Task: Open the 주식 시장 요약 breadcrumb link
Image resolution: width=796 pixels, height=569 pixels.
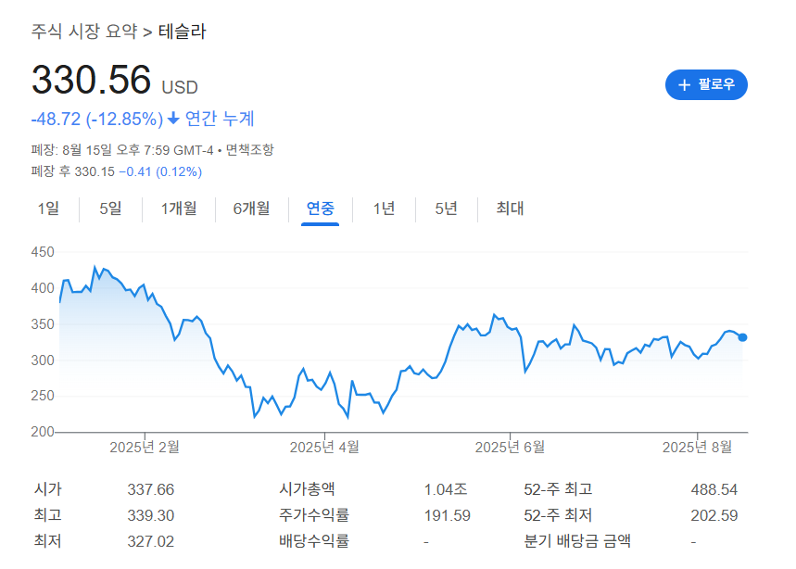Action: coord(84,32)
